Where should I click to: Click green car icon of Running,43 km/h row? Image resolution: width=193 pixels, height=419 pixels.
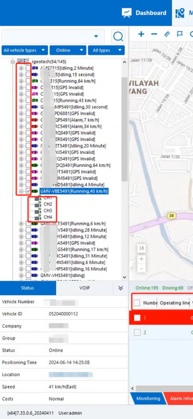coord(35,101)
